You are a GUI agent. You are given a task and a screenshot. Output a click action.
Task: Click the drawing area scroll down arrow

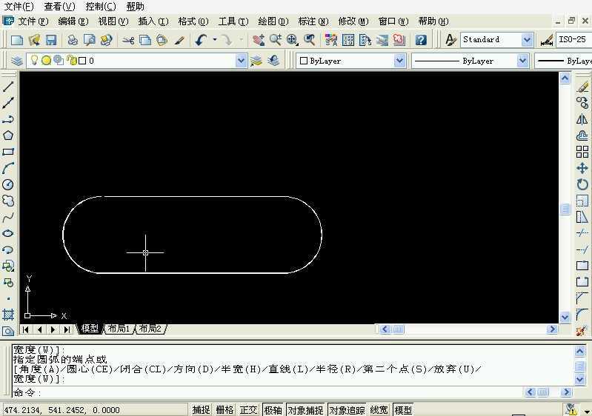(565, 318)
